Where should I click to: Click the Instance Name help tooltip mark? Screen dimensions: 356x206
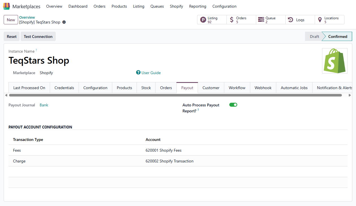click(36, 50)
